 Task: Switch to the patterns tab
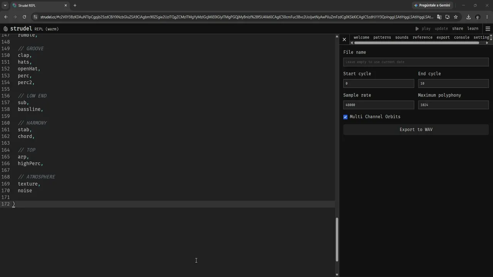pyautogui.click(x=382, y=37)
